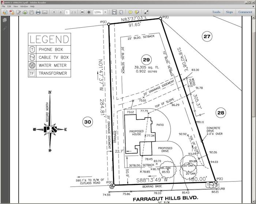Click the fit width scrolling icon
Viewport: 256px width, 204px height.
pos(114,12)
